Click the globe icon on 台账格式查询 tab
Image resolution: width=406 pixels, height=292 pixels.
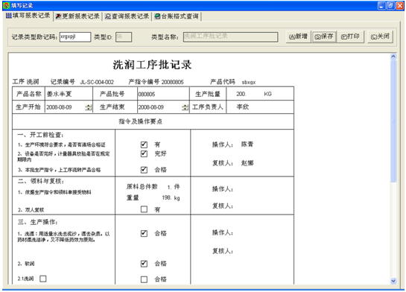(x=157, y=16)
